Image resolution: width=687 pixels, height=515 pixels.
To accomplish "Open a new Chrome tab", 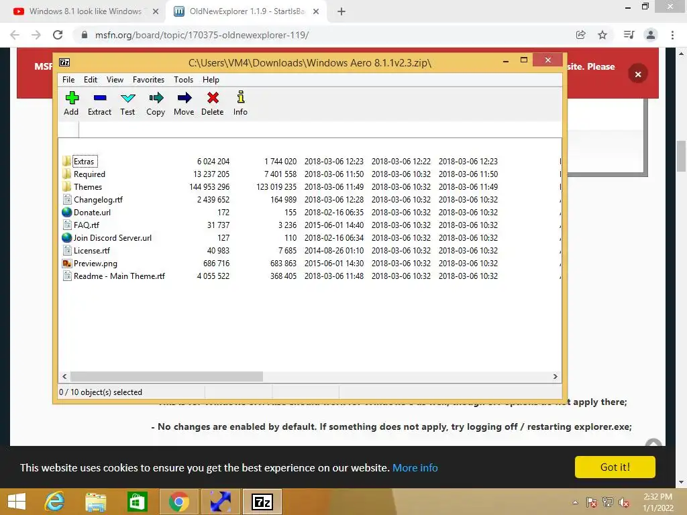I will click(x=341, y=12).
